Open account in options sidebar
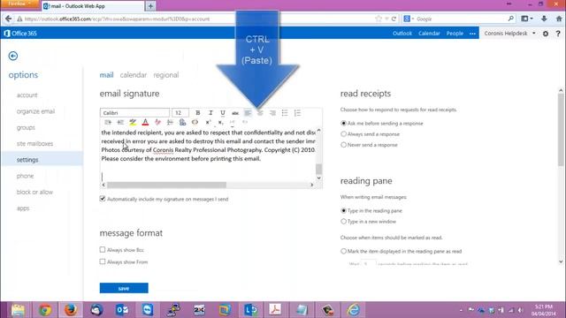The image size is (566, 318). pos(27,95)
